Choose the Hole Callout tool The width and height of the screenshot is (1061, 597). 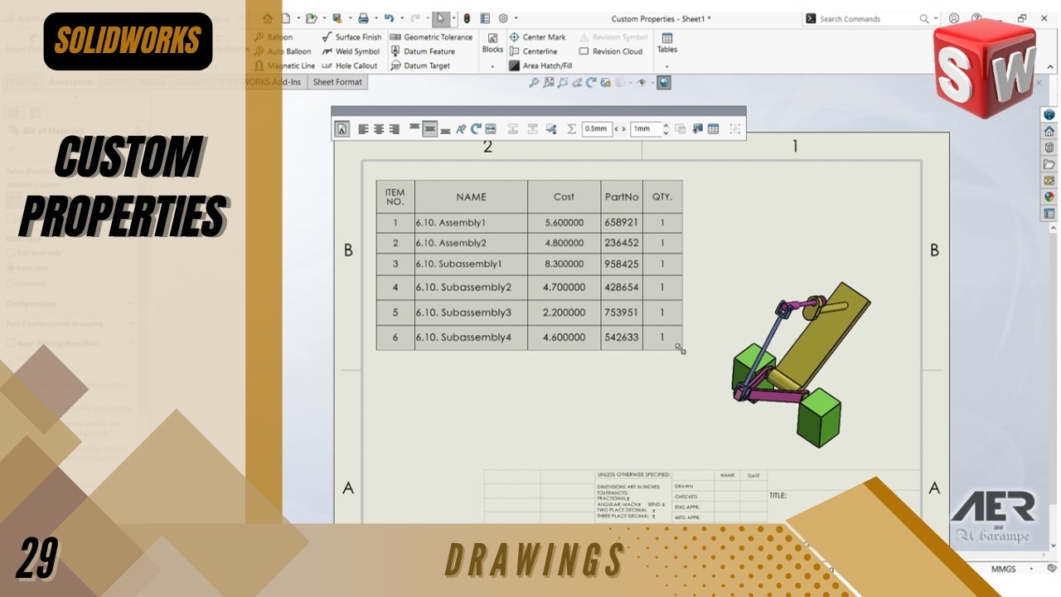(x=349, y=66)
